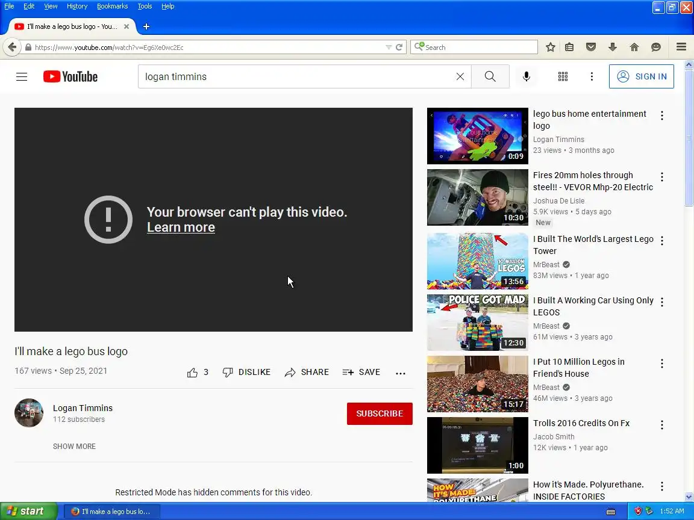
Task: Open Trolls 2016 Credits On Fx thumbnail
Action: pos(478,445)
